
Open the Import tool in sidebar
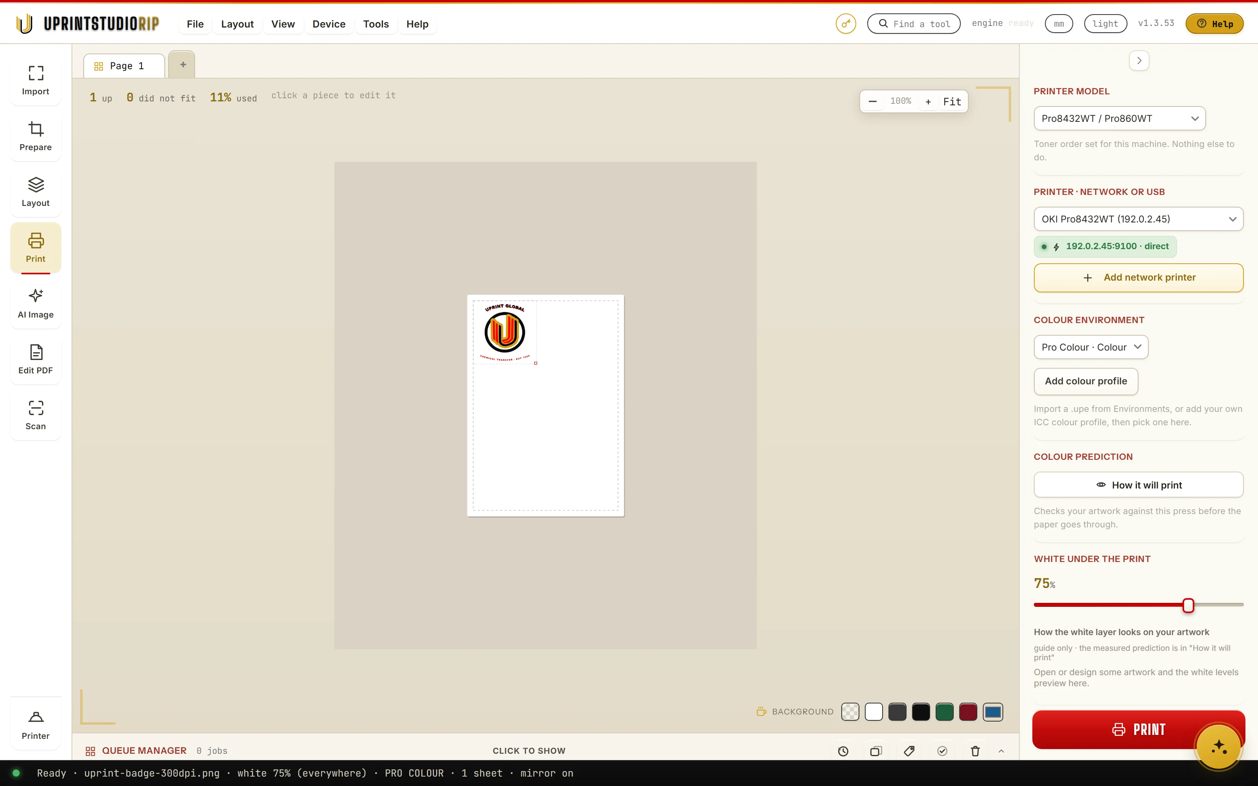35,81
